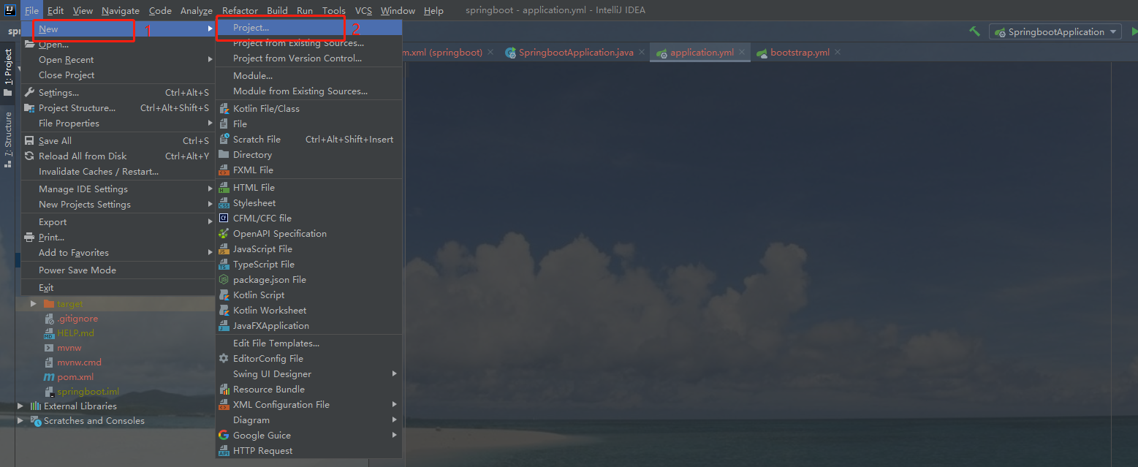Expand the Google Guice submenu arrow
The height and width of the screenshot is (467, 1138).
(395, 436)
